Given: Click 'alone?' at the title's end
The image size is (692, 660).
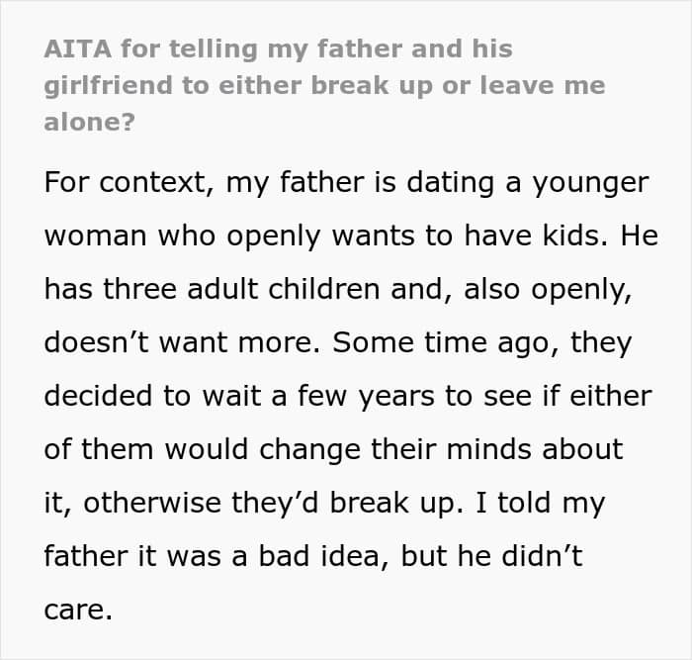Looking at the screenshot, I should pyautogui.click(x=90, y=121).
